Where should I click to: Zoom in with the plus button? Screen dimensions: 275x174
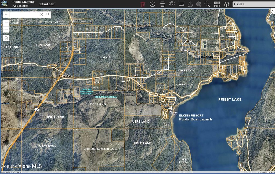tap(6, 23)
